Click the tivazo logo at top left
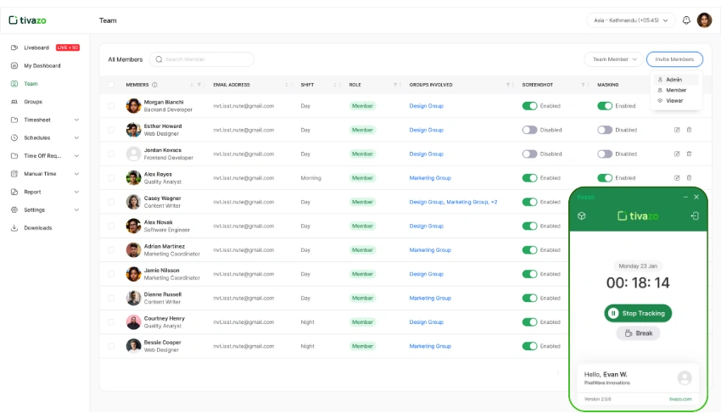Screen dimensions: 721x419 28,20
